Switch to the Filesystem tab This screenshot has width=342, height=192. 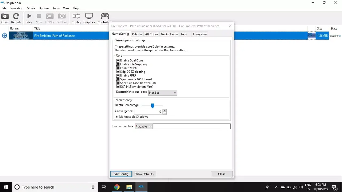[x=200, y=34]
